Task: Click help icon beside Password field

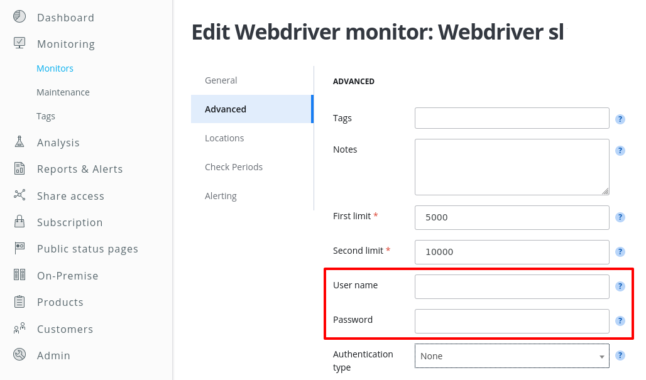Action: tap(620, 320)
